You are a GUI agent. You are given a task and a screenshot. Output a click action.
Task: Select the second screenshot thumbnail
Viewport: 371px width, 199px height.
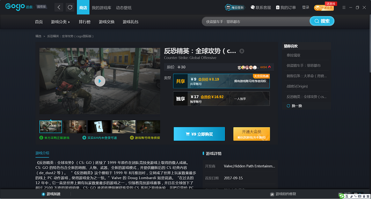(75, 127)
